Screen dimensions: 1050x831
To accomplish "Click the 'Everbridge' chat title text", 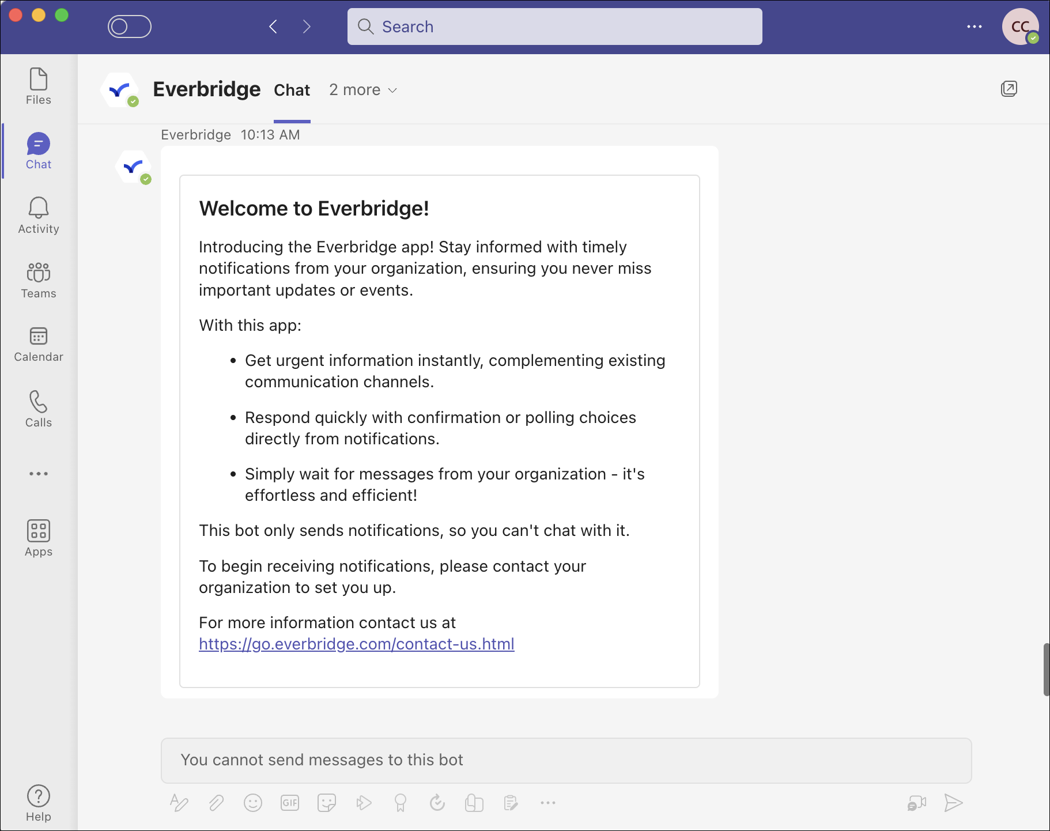I will pos(207,89).
